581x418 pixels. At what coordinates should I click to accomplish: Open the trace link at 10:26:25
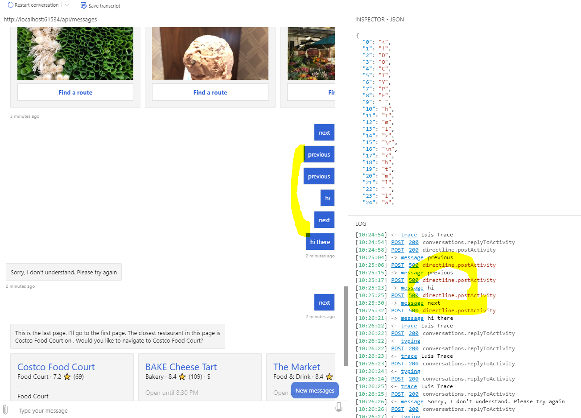click(409, 386)
